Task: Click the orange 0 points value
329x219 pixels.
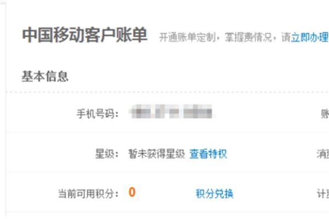Action: click(132, 192)
